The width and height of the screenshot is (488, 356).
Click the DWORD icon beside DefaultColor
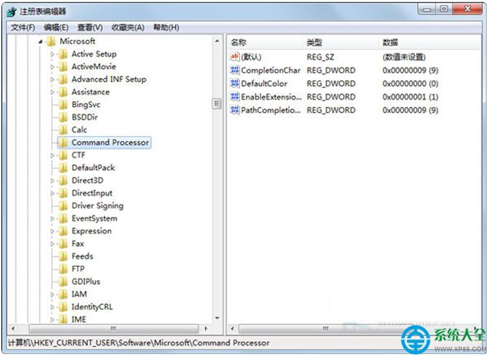click(234, 83)
